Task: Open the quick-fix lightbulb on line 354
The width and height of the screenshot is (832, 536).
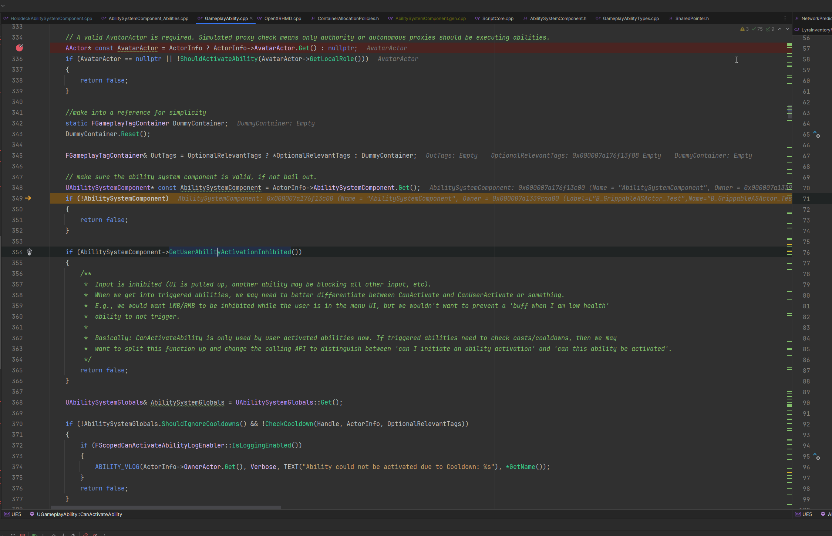Action: tap(29, 252)
